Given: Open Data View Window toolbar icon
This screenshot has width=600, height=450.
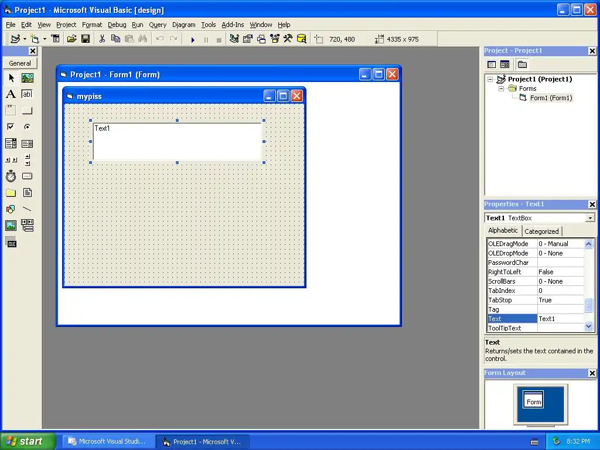Looking at the screenshot, I should (x=302, y=39).
